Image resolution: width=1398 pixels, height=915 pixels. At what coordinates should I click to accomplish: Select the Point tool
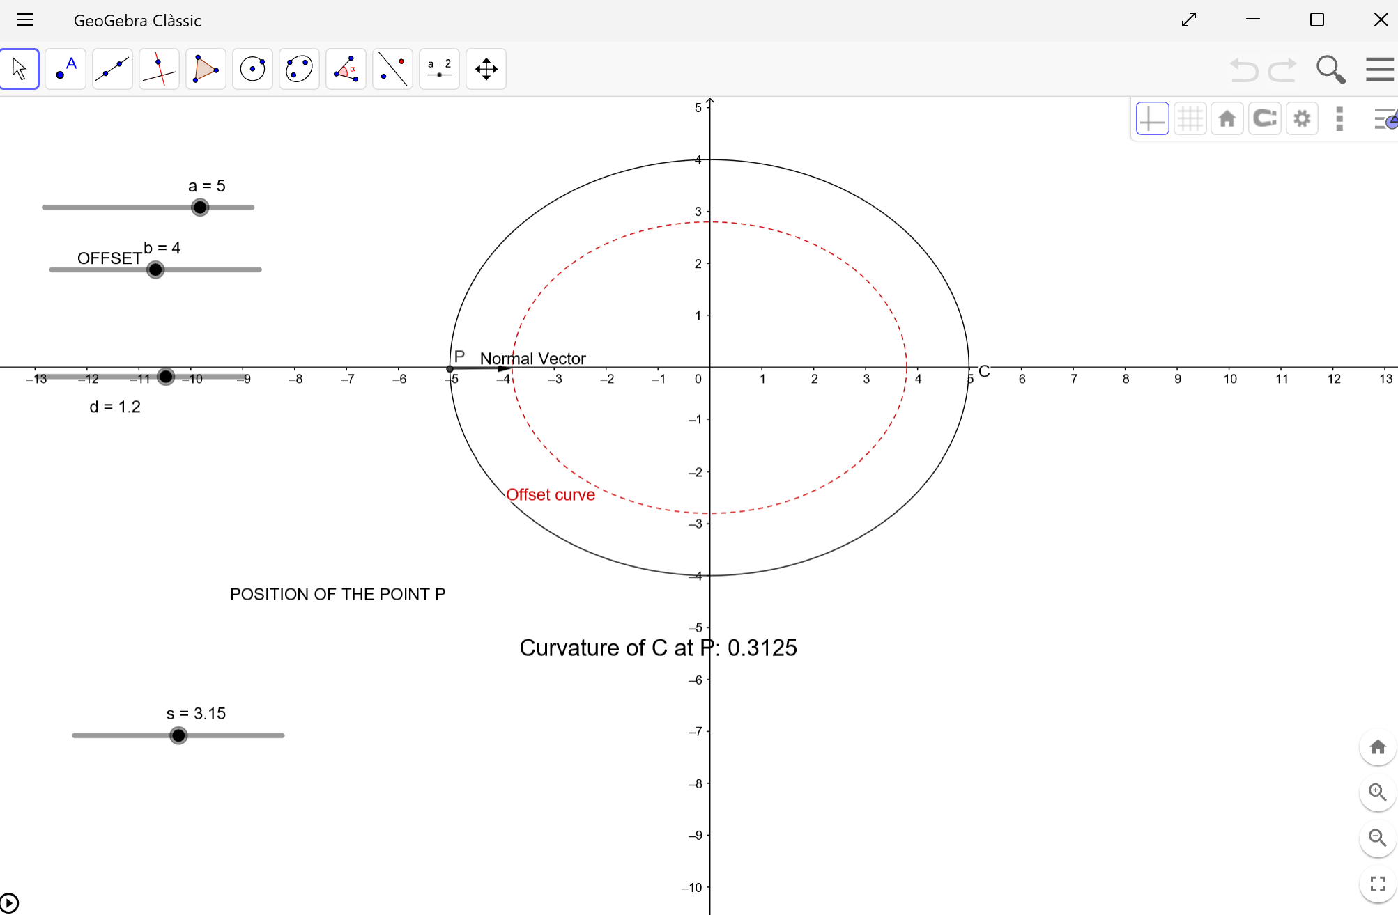point(66,69)
